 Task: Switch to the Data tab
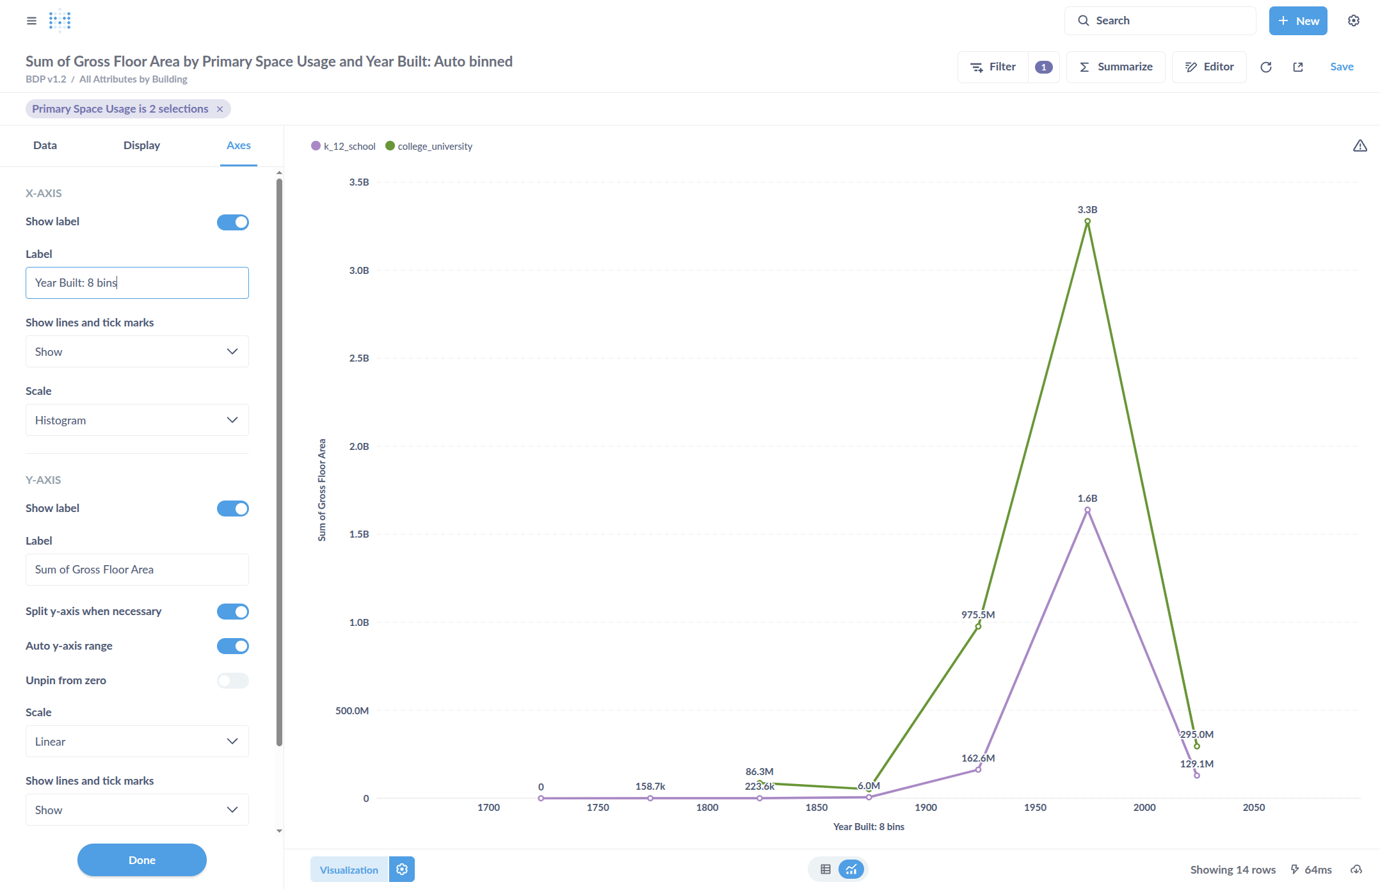point(45,145)
